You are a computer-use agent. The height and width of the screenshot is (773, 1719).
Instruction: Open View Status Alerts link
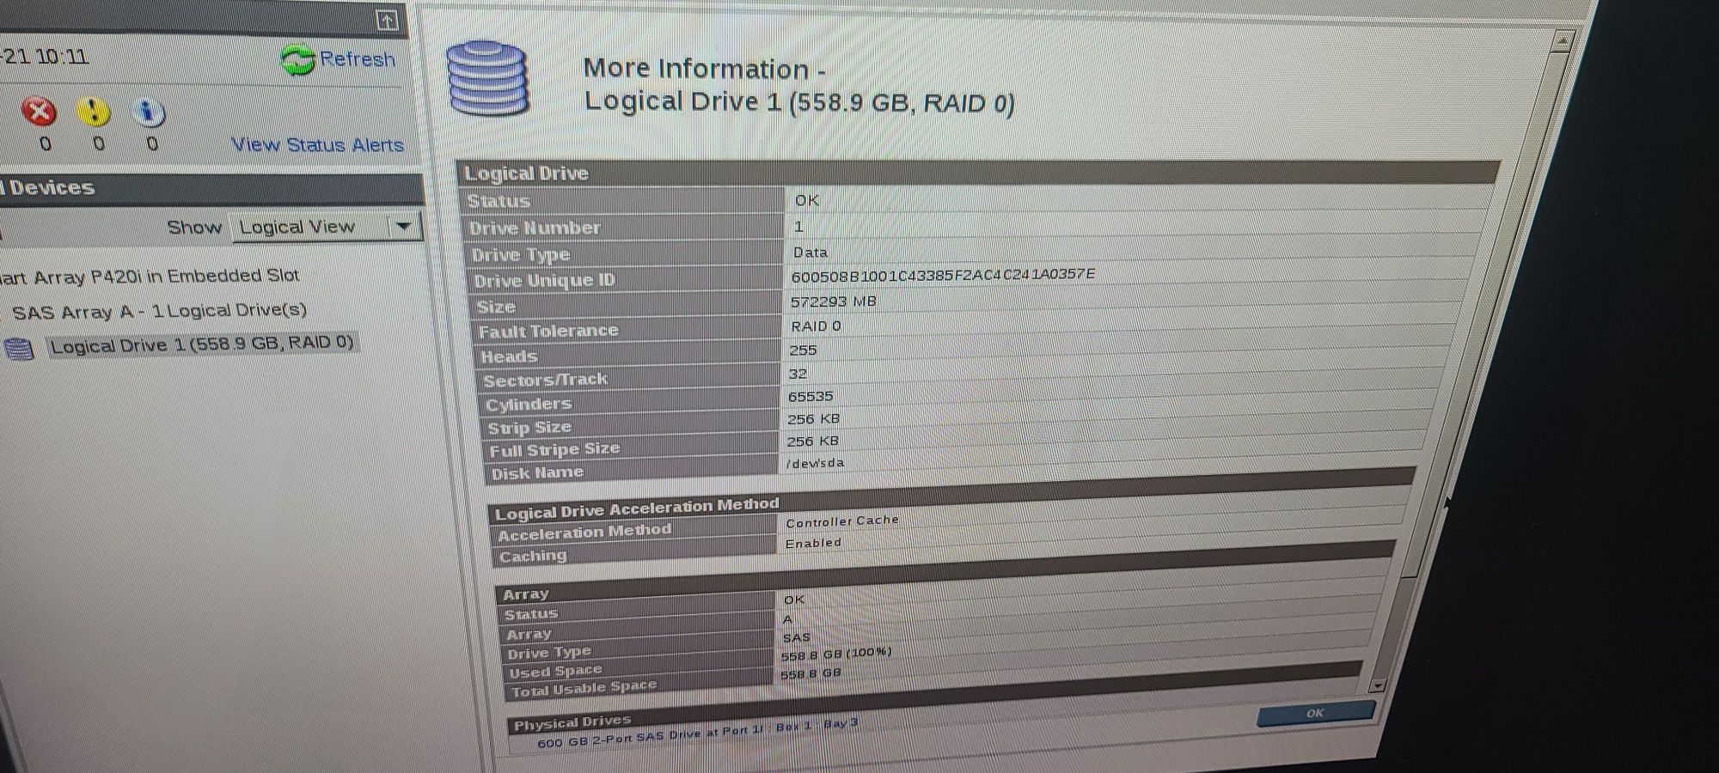click(317, 144)
